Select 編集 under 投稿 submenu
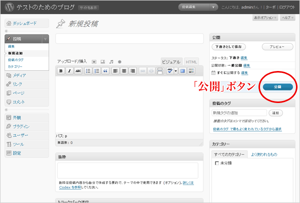 pyautogui.click(x=11, y=46)
